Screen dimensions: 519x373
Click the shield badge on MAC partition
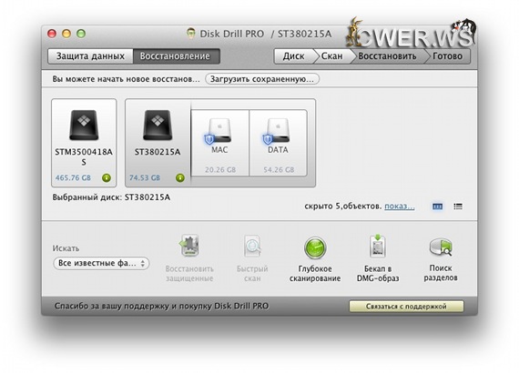click(x=209, y=139)
